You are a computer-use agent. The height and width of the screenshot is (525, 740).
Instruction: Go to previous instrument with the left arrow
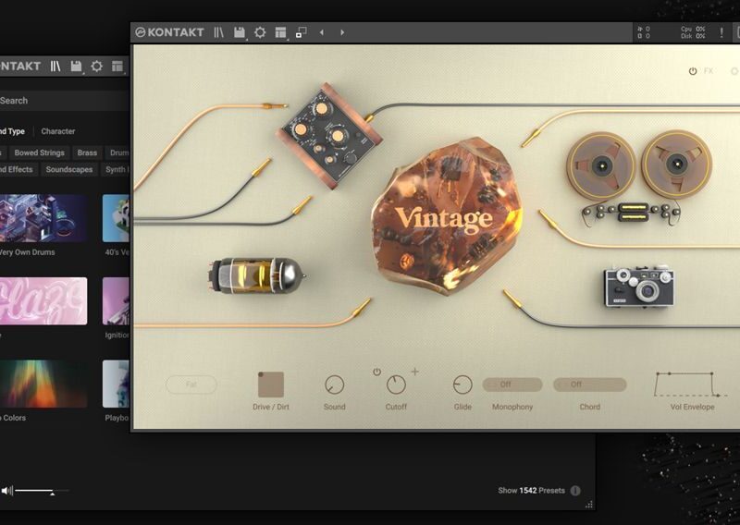(x=322, y=32)
